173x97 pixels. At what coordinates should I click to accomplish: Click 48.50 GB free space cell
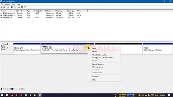coord(71,18)
